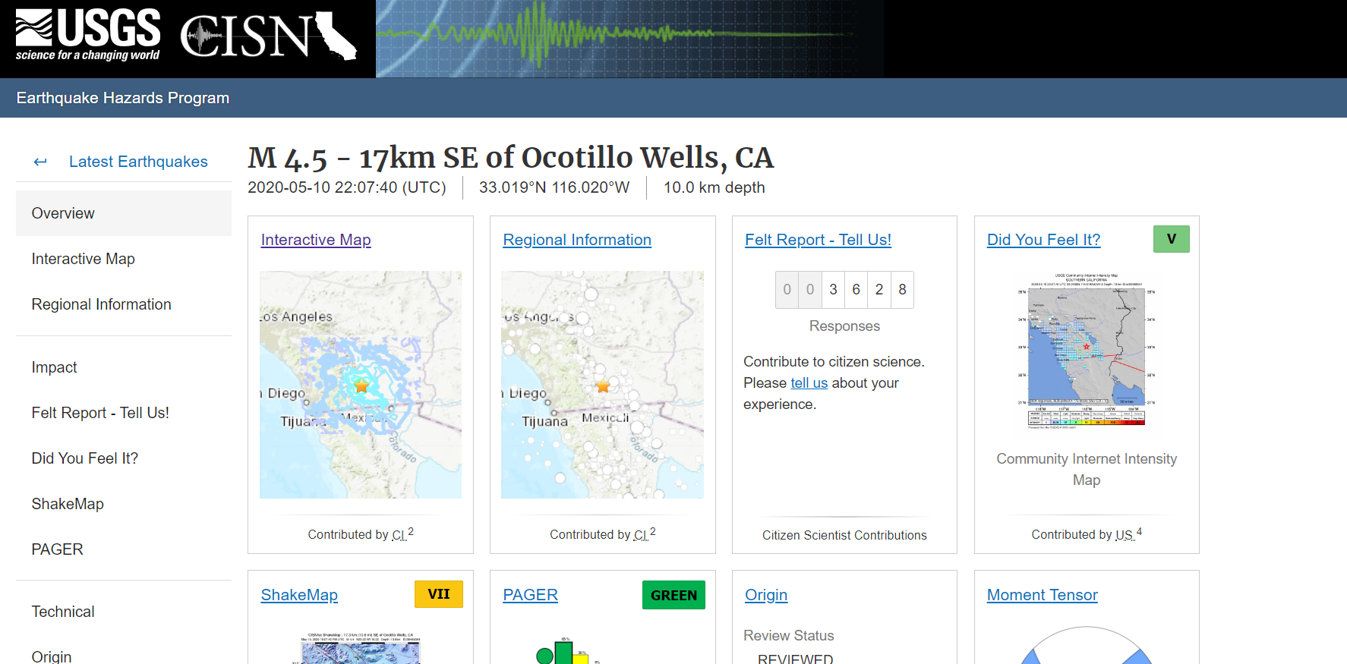Go to PAGER in the side navigation

57,549
